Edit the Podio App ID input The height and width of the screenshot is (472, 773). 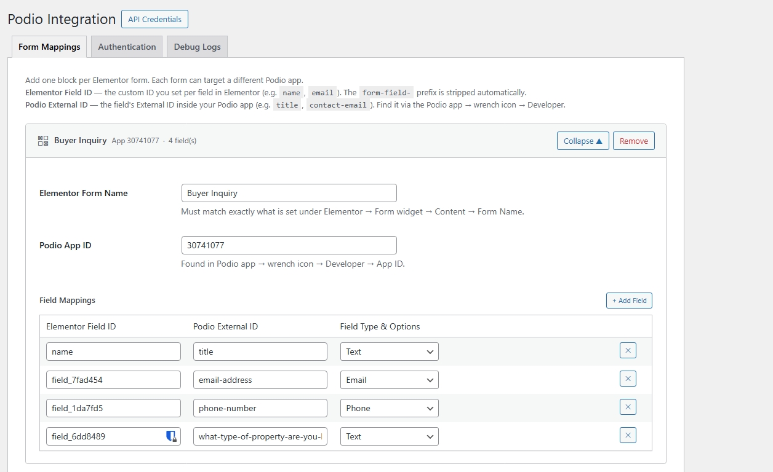click(x=289, y=245)
